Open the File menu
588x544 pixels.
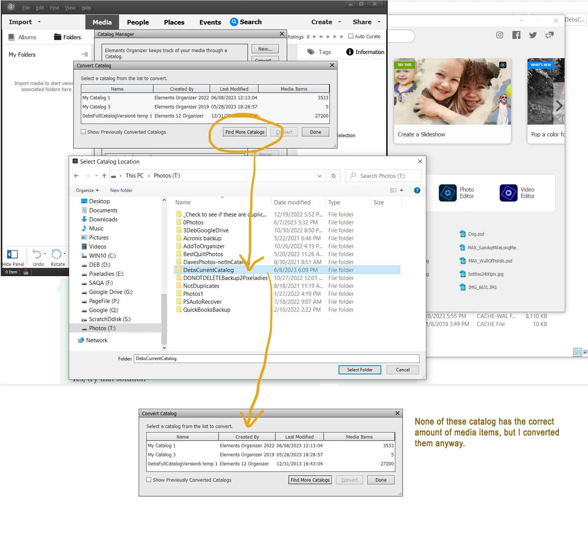tap(26, 8)
